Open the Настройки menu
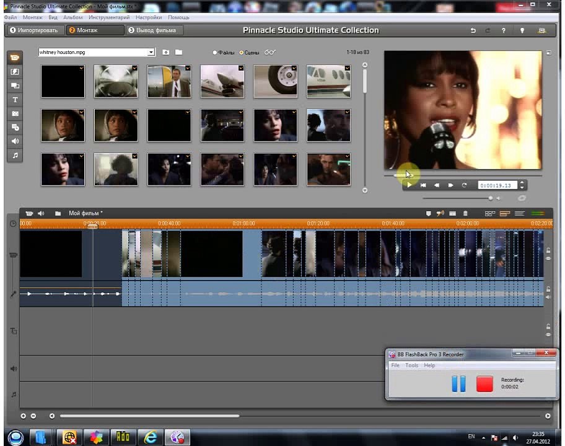565x446 pixels. click(x=149, y=17)
